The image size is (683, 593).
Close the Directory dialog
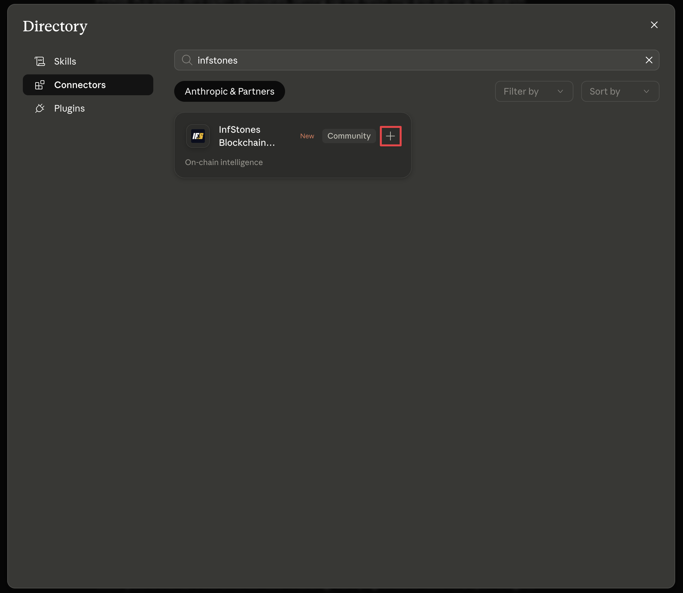click(x=654, y=25)
